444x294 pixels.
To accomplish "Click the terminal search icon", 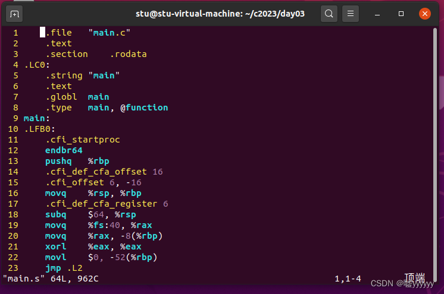I will tap(329, 13).
